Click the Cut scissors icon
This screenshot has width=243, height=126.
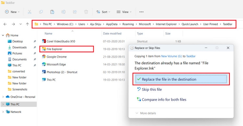click(29, 12)
